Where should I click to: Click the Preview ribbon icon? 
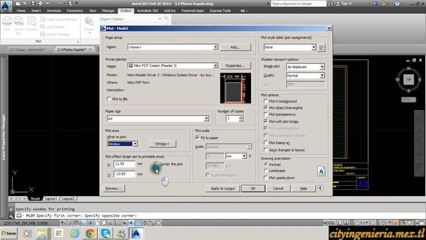click(x=31, y=24)
